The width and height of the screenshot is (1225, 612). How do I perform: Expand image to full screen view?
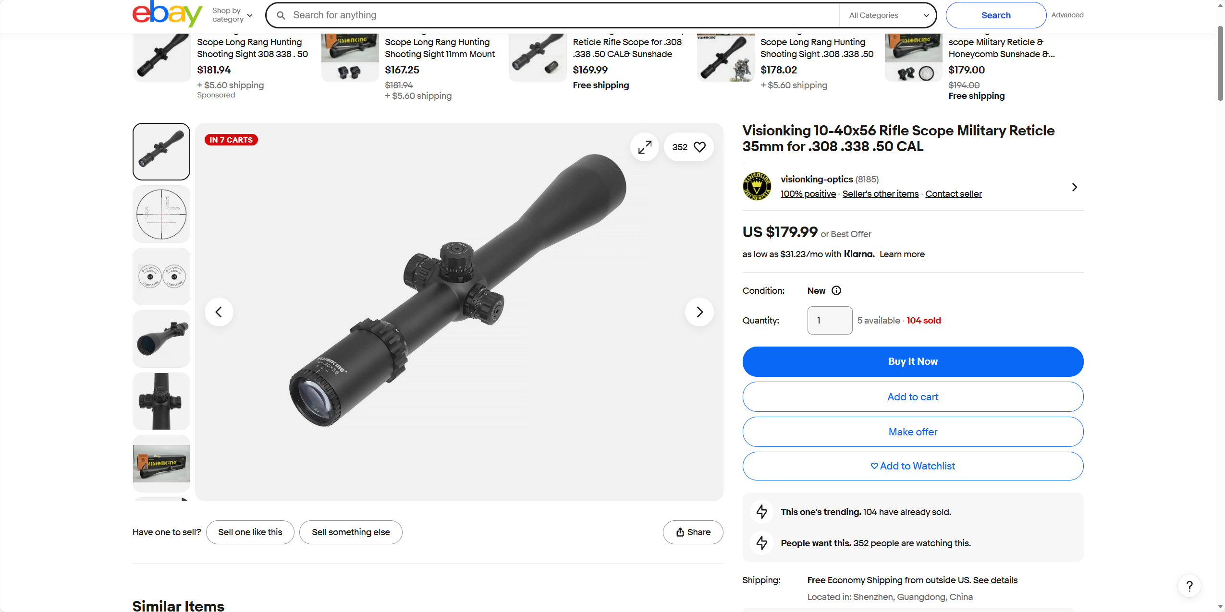click(x=645, y=147)
